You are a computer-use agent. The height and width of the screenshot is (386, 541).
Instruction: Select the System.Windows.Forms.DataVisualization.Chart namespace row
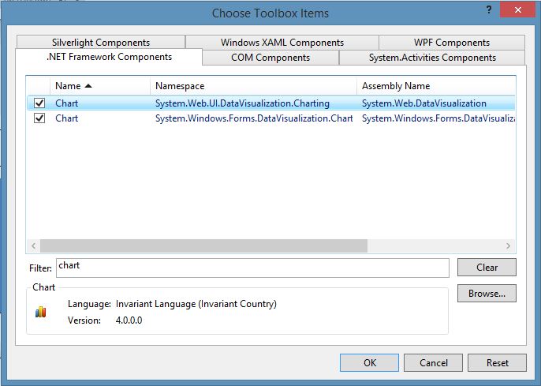click(x=270, y=118)
